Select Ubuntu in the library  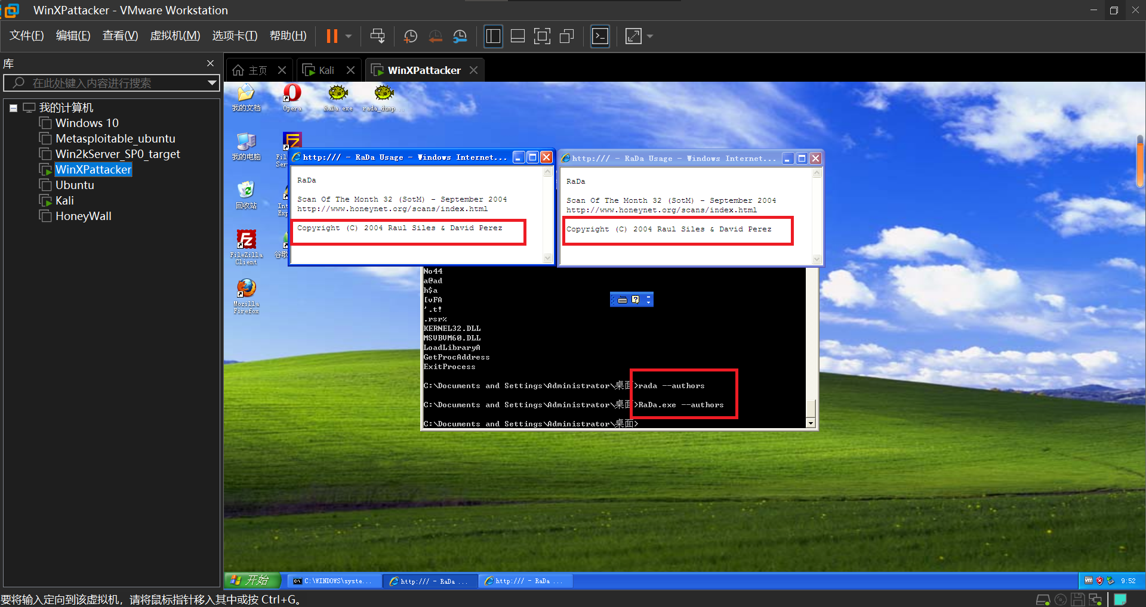(75, 185)
